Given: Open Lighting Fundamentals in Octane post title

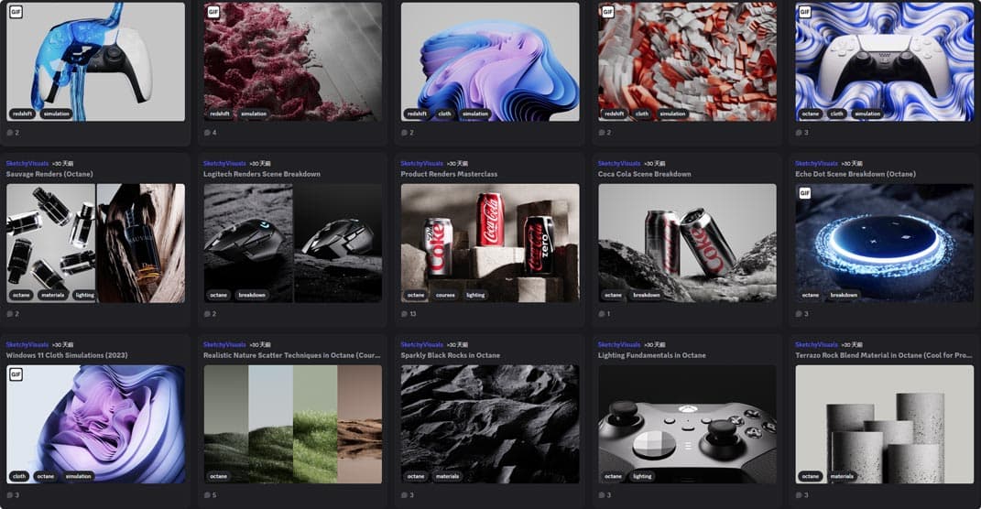Looking at the screenshot, I should coord(651,355).
